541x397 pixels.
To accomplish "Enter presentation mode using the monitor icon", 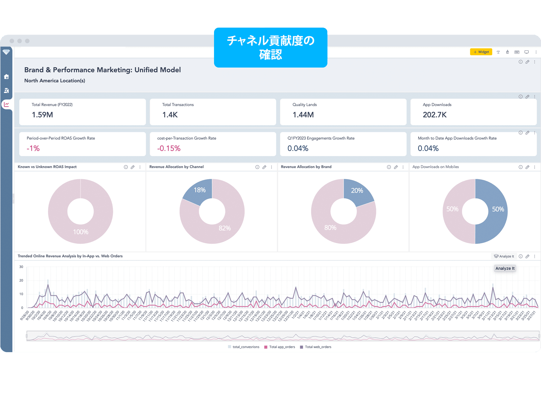I will click(526, 52).
